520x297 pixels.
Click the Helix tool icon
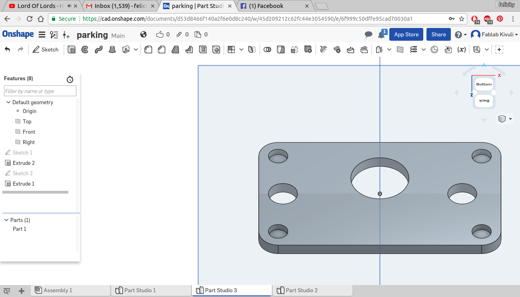point(414,49)
